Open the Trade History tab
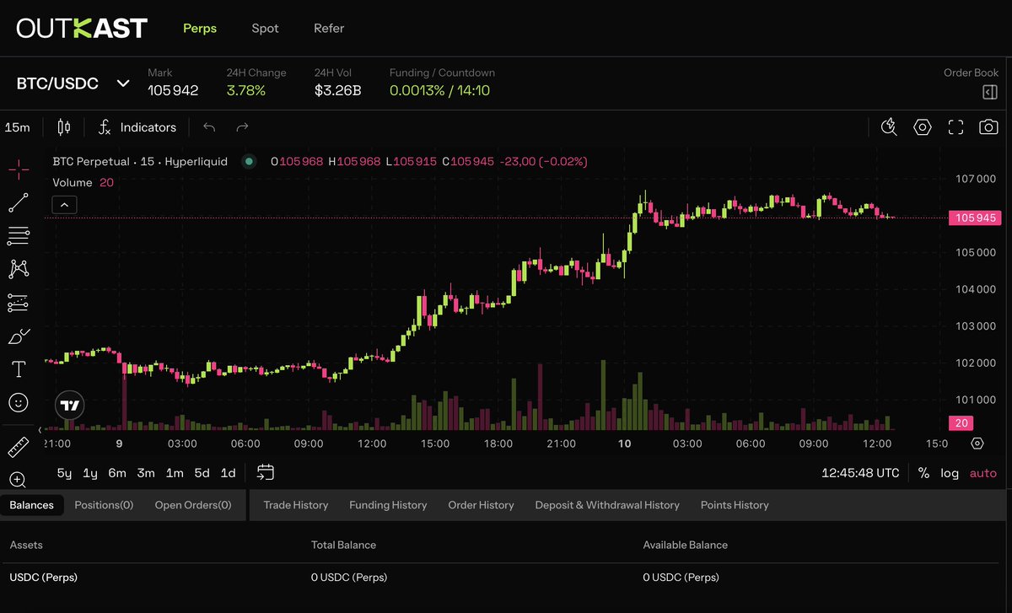This screenshot has width=1012, height=613. coord(296,505)
